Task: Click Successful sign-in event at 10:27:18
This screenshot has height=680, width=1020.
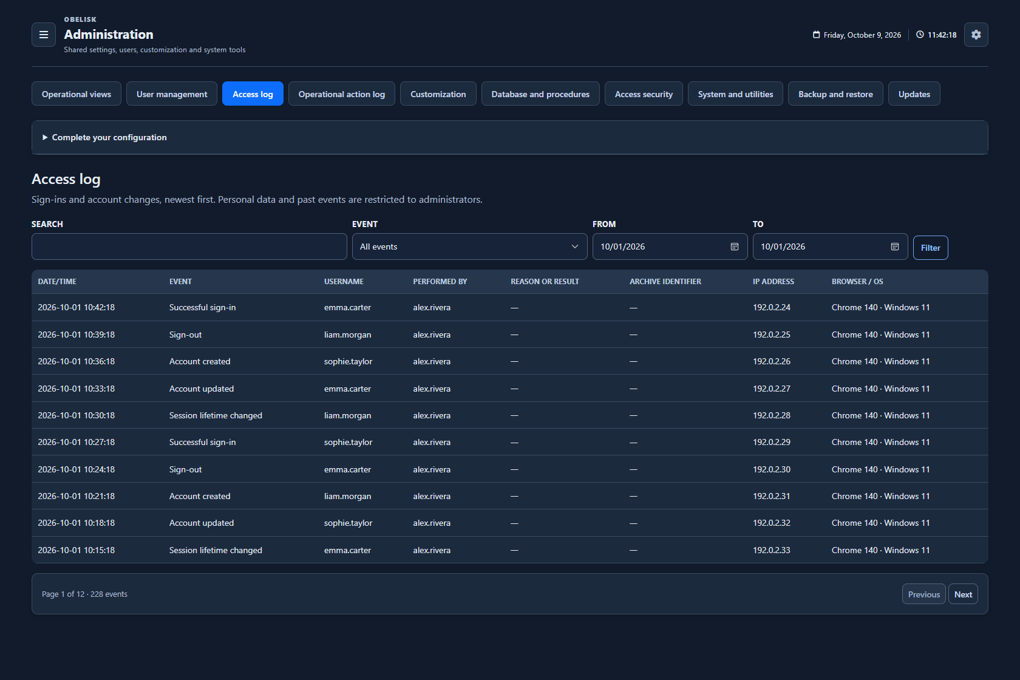Action: tap(202, 442)
